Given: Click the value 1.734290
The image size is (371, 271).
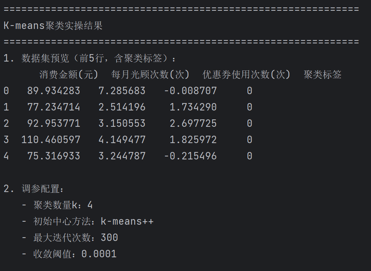Looking at the screenshot, I should point(193,107).
